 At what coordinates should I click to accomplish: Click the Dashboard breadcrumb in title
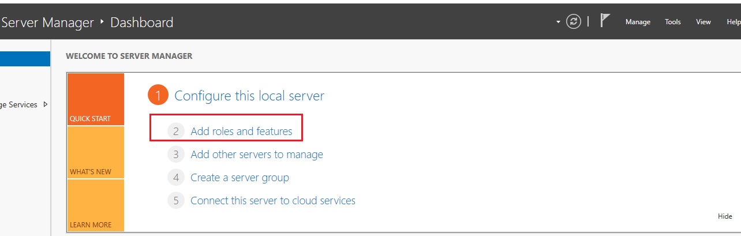point(141,23)
